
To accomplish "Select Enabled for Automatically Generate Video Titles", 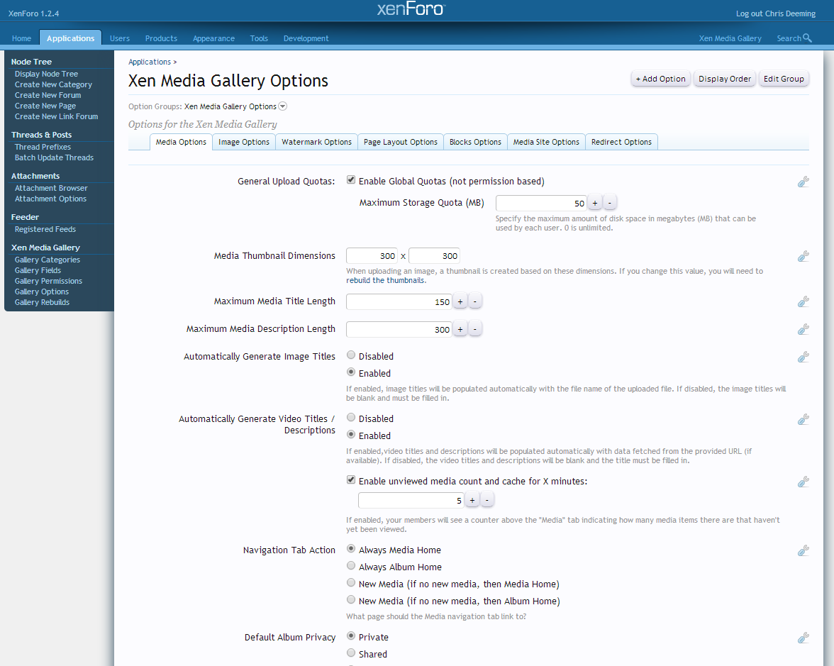I will point(351,435).
